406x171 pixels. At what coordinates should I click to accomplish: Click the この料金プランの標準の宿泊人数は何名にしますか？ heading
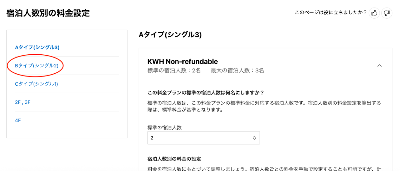point(206,93)
